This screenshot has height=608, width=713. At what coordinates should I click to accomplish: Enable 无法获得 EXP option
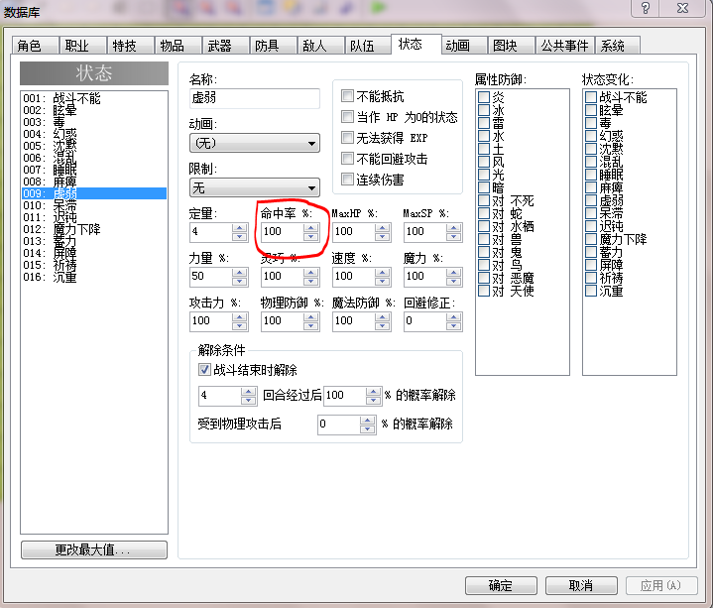(347, 137)
